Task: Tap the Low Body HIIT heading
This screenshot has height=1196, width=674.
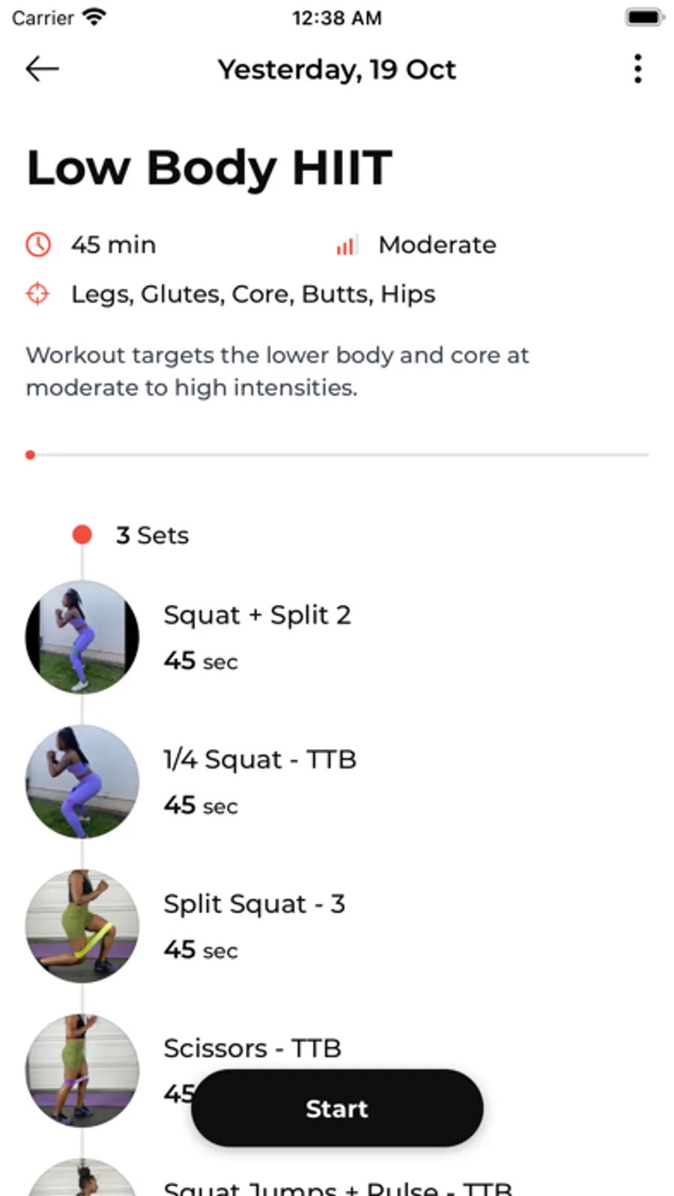Action: click(210, 168)
